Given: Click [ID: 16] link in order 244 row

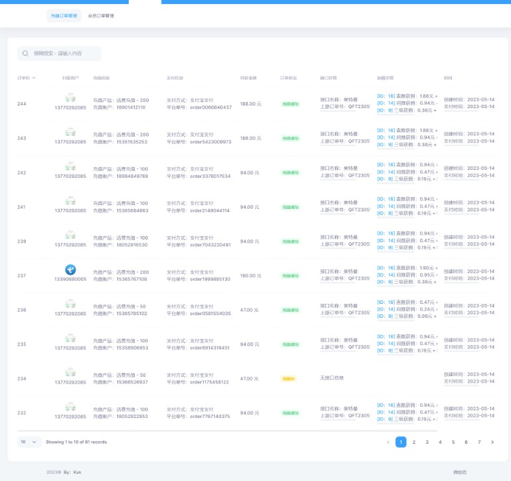Looking at the screenshot, I should click(x=386, y=96).
